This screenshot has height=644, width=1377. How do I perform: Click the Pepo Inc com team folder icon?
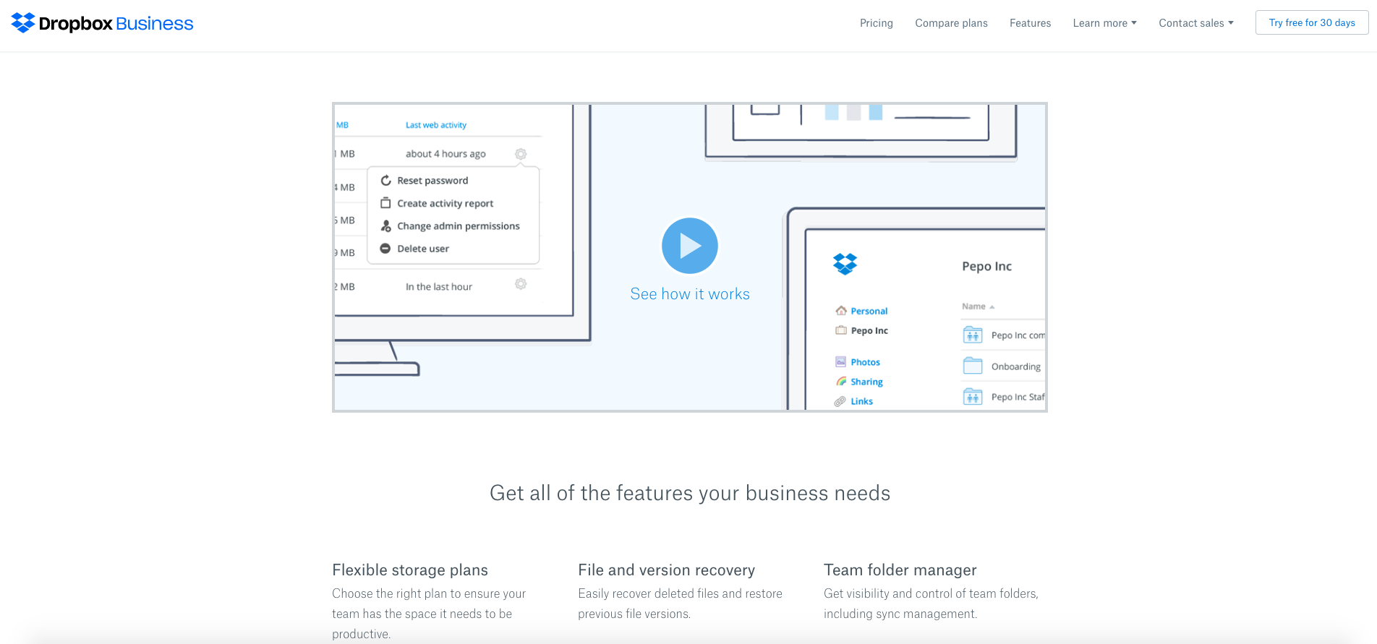pos(973,335)
